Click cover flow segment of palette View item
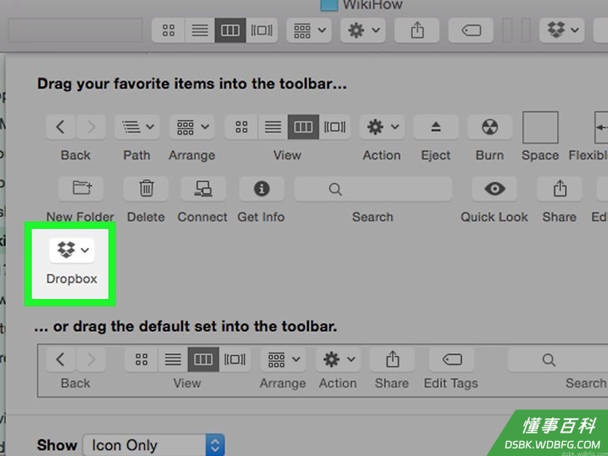The height and width of the screenshot is (456, 608). pyautogui.click(x=335, y=127)
